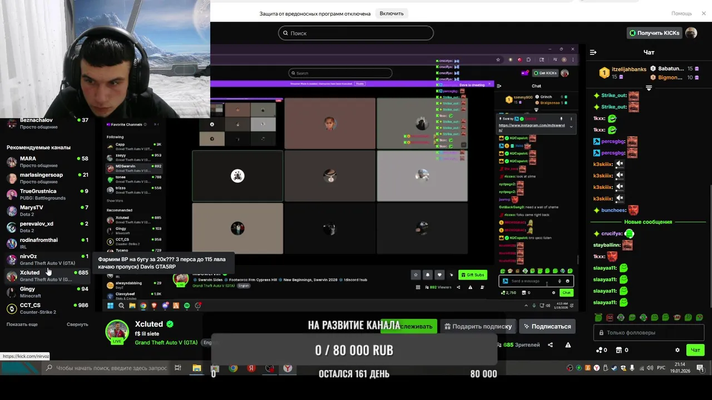The image size is (712, 400).
Task: Open perevalov_xd channel in the sidebar
Action: point(47,227)
